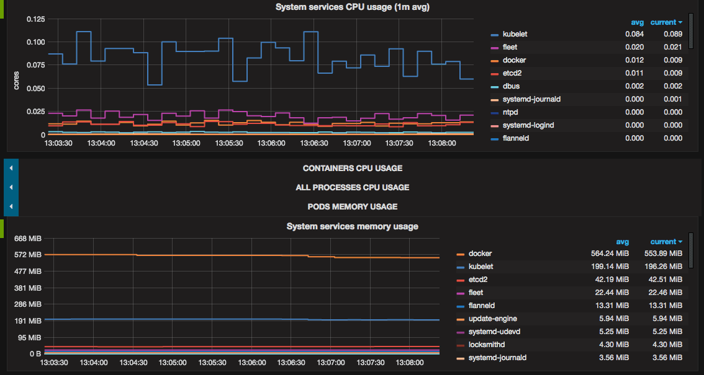Open the System services memory usage panel menu
The width and height of the screenshot is (704, 375).
[x=352, y=226]
